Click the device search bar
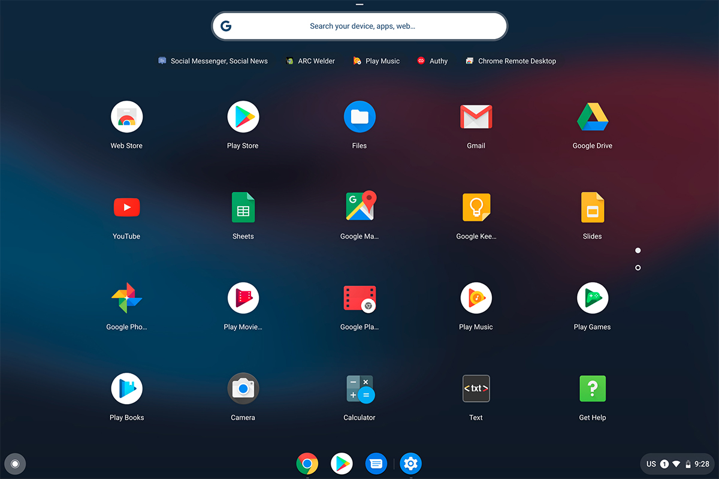The width and height of the screenshot is (719, 479). (359, 26)
